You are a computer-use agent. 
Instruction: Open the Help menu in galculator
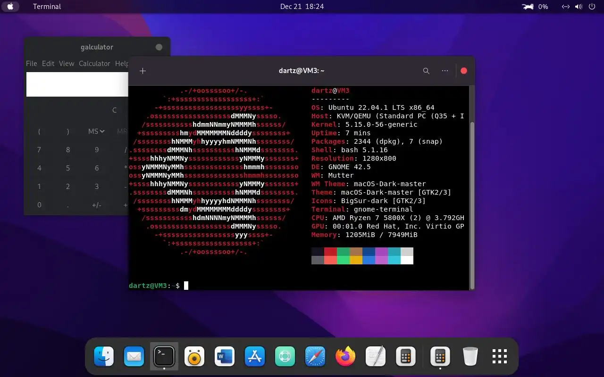[122, 64]
